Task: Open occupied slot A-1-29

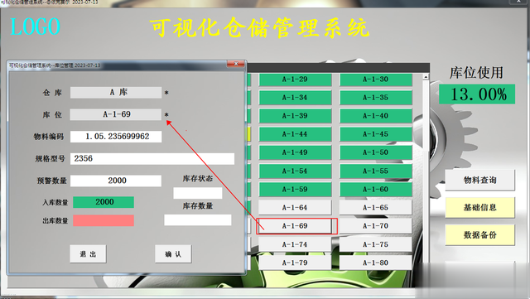Action: point(295,80)
